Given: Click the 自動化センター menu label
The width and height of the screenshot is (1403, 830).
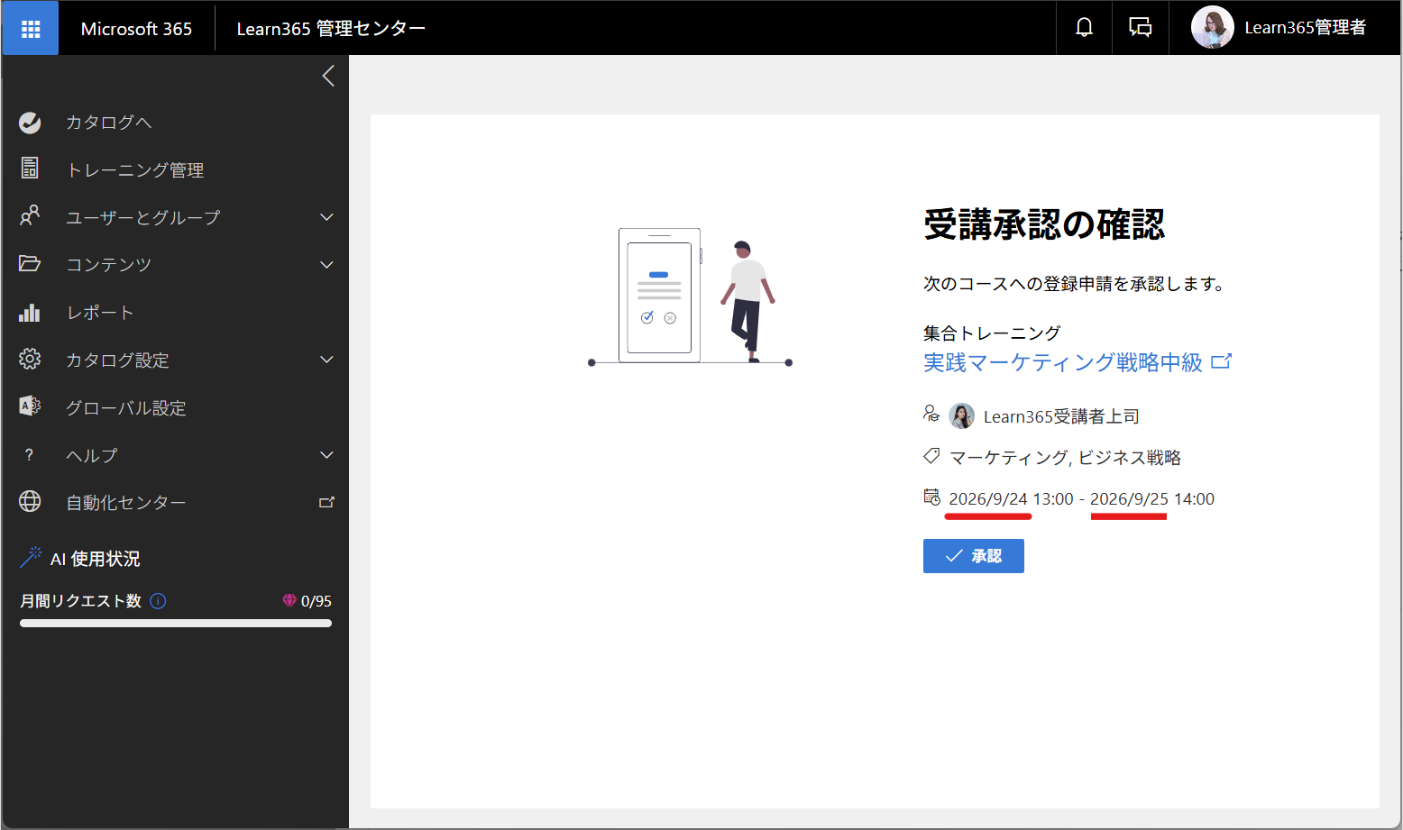Looking at the screenshot, I should point(126,503).
